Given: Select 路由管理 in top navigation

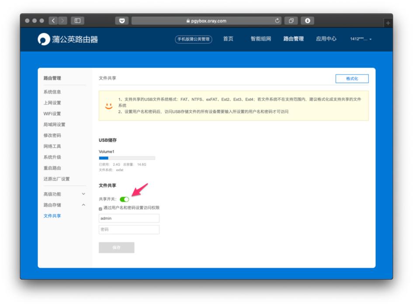Looking at the screenshot, I should click(x=293, y=39).
